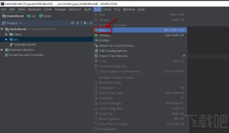The width and height of the screenshot is (229, 133).
Task: Click the Profile... gauge icon
Action: 96,40
